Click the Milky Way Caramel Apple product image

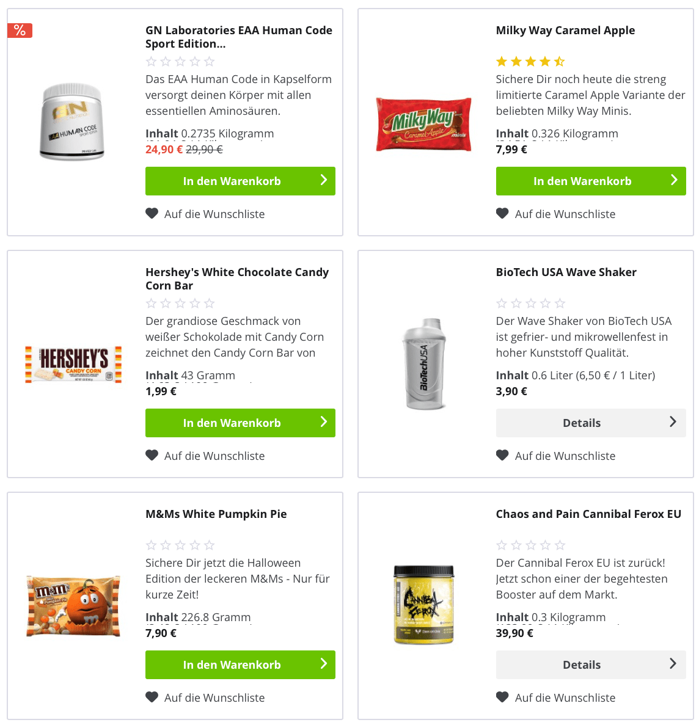423,124
